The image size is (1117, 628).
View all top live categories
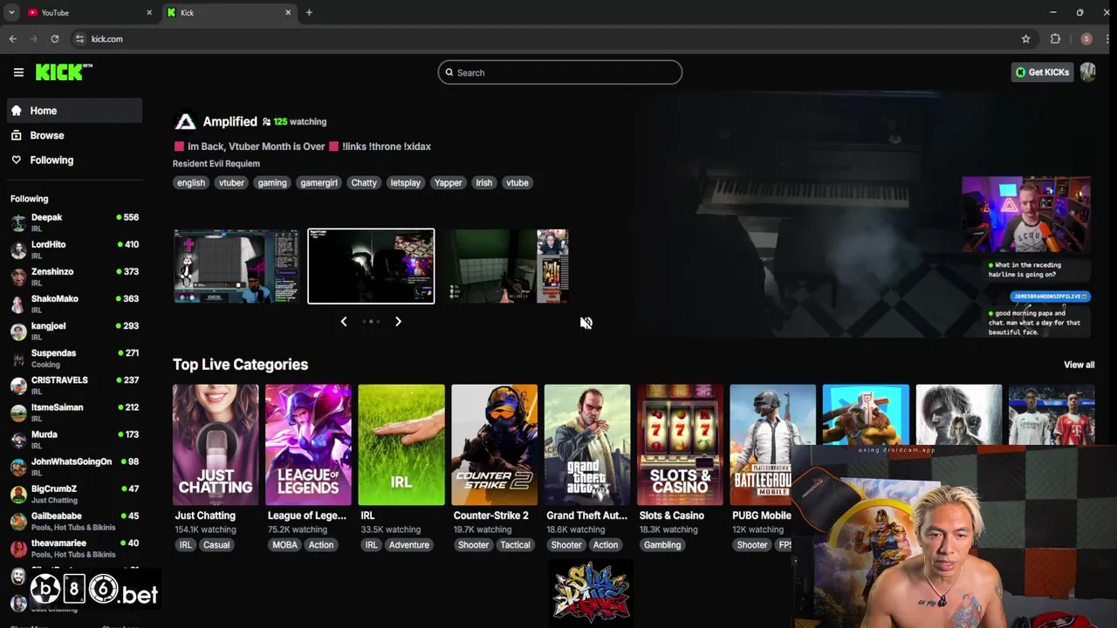pos(1079,365)
